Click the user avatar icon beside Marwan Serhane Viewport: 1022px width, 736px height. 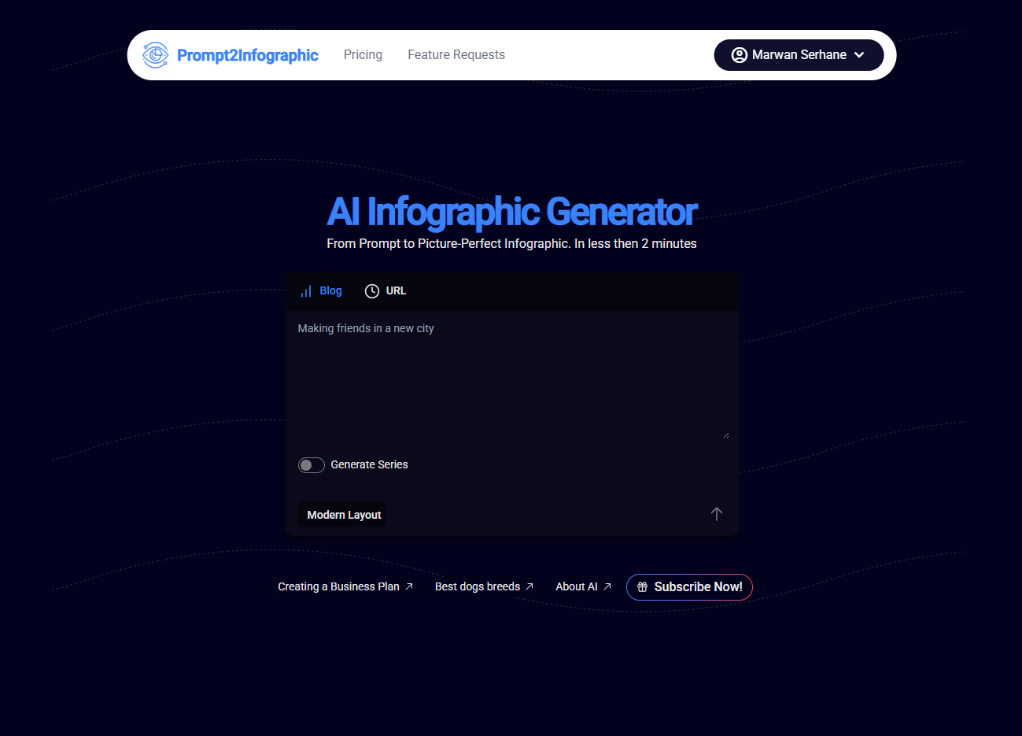(x=739, y=55)
